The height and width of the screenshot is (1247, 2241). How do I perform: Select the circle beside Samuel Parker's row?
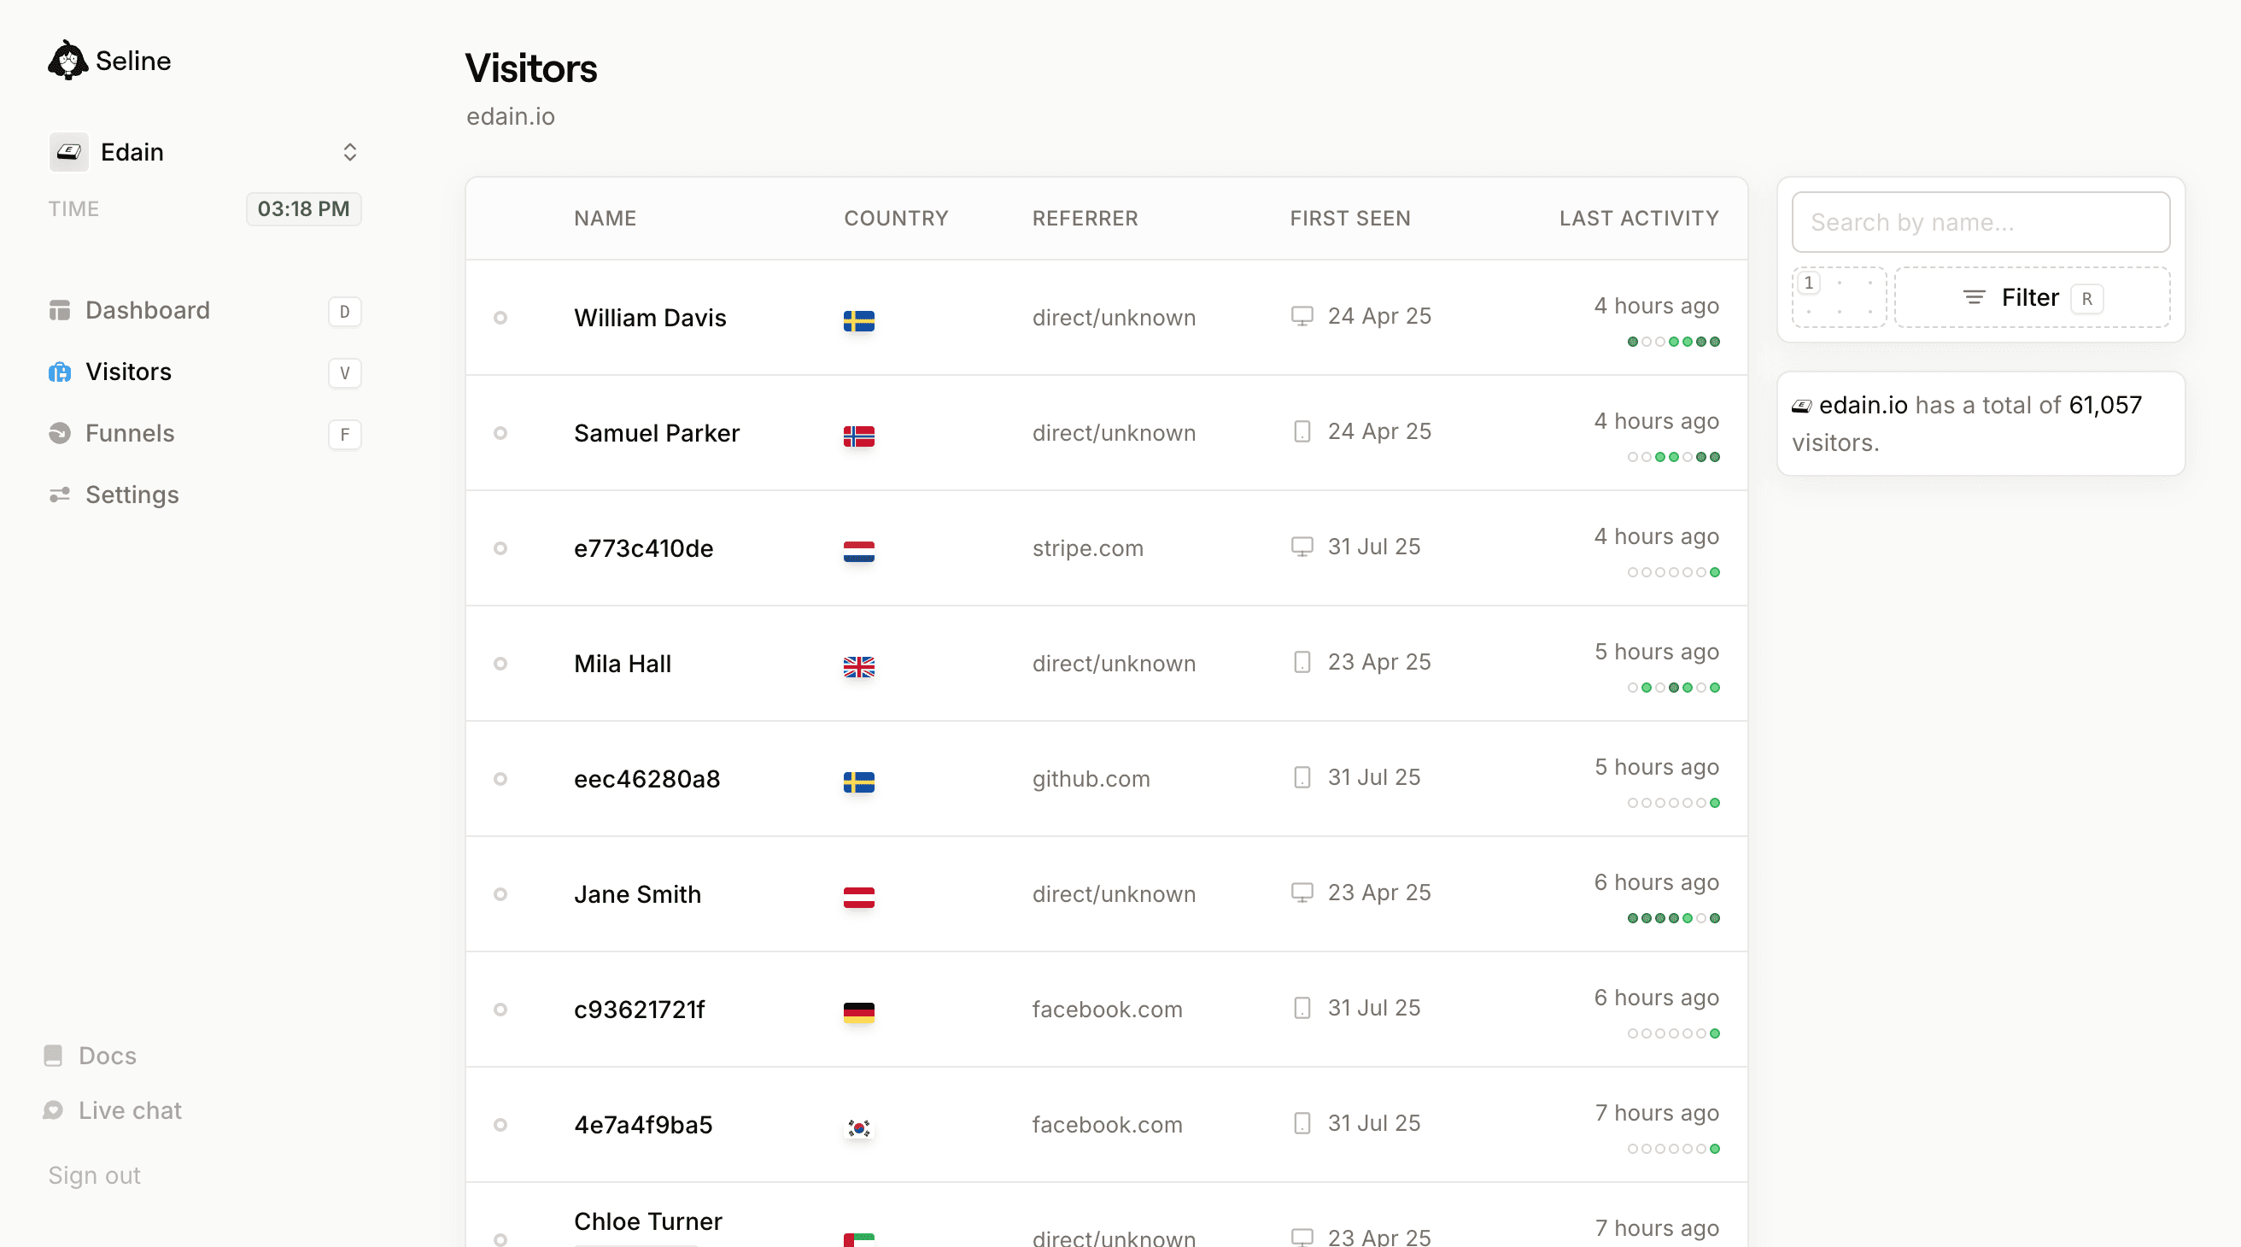click(501, 432)
